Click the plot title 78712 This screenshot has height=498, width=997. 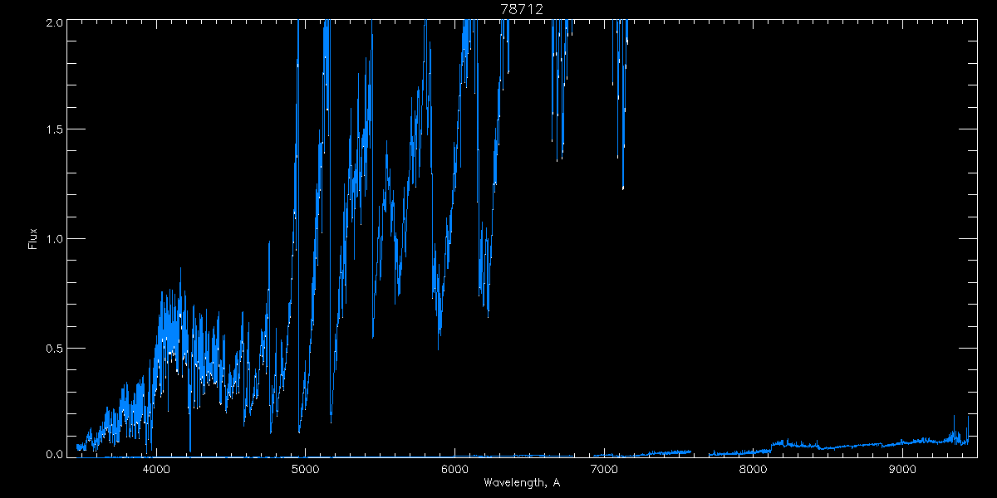522,8
